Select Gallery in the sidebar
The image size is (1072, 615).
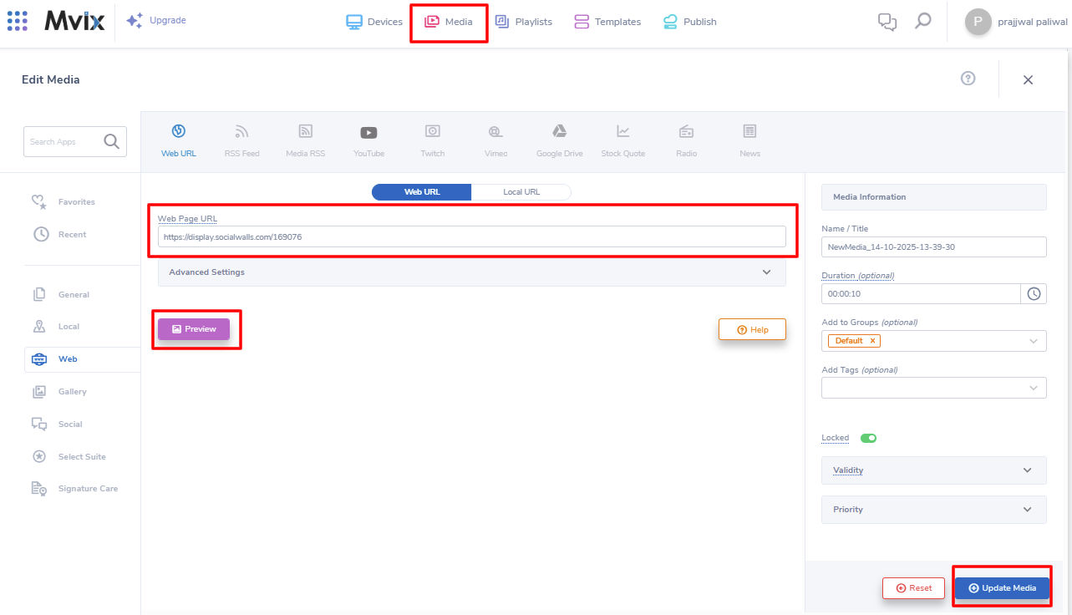point(72,392)
